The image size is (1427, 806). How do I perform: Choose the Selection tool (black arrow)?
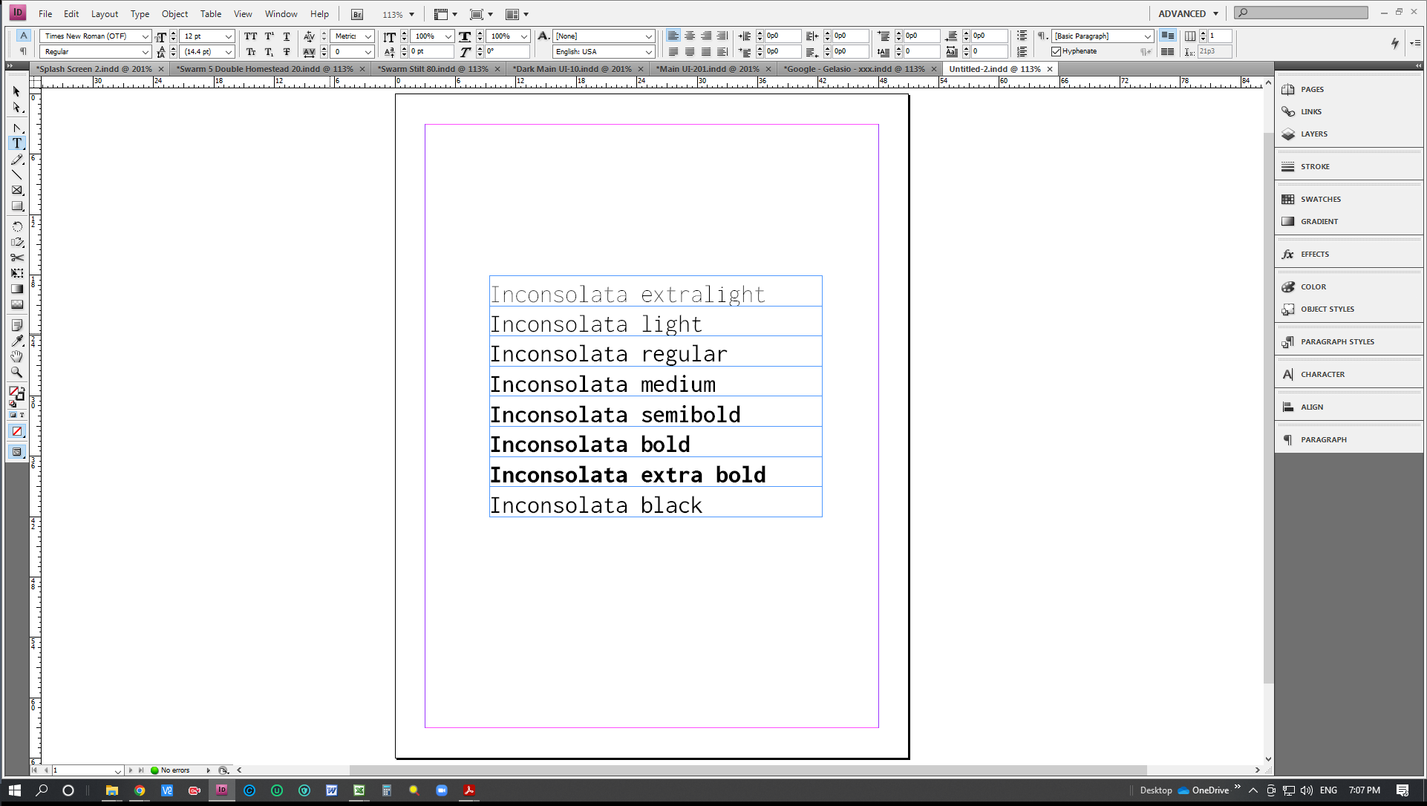(x=16, y=92)
